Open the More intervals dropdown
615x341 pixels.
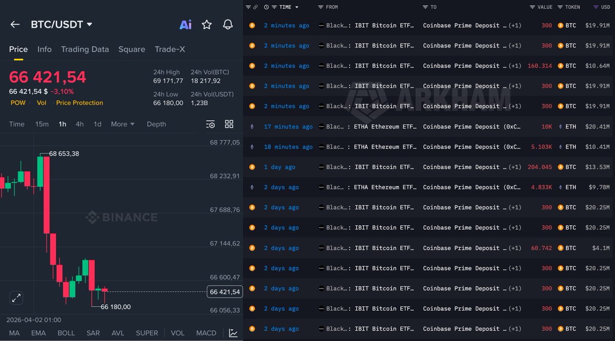coord(122,124)
